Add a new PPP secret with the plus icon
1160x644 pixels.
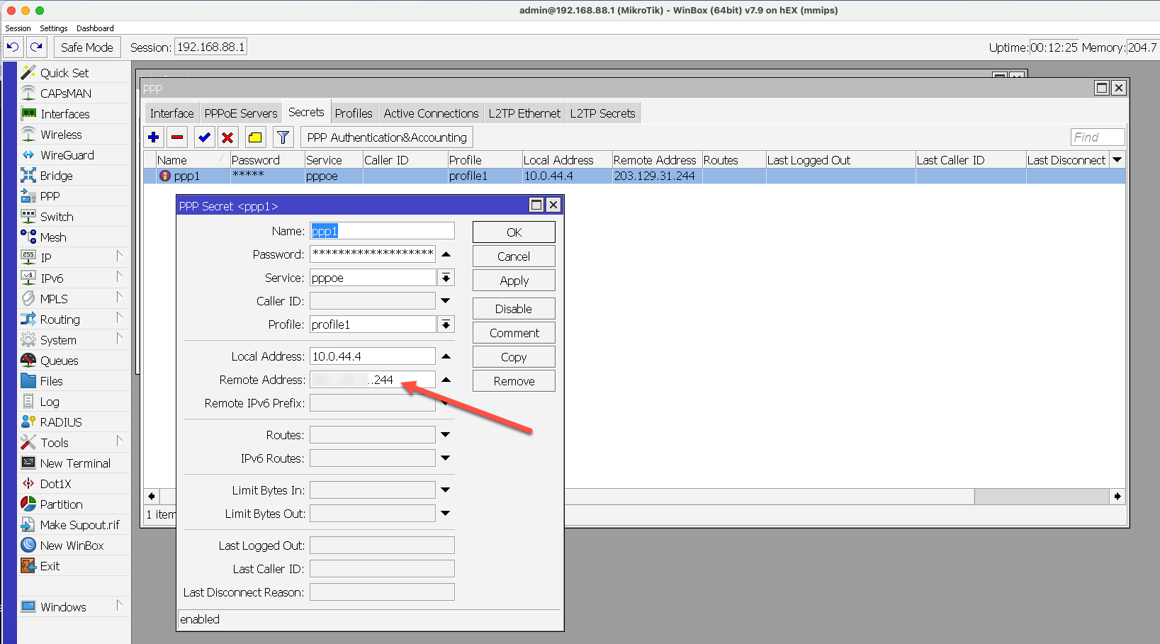point(154,137)
